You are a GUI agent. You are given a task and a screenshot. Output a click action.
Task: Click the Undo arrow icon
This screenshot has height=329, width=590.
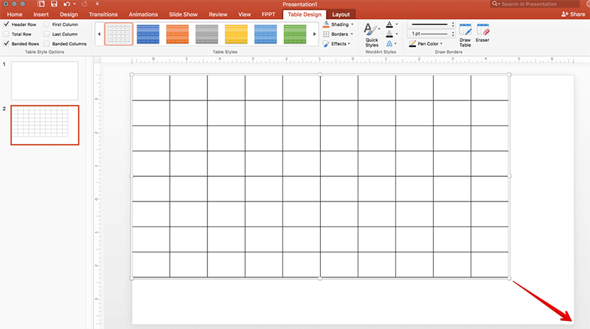(x=66, y=4)
